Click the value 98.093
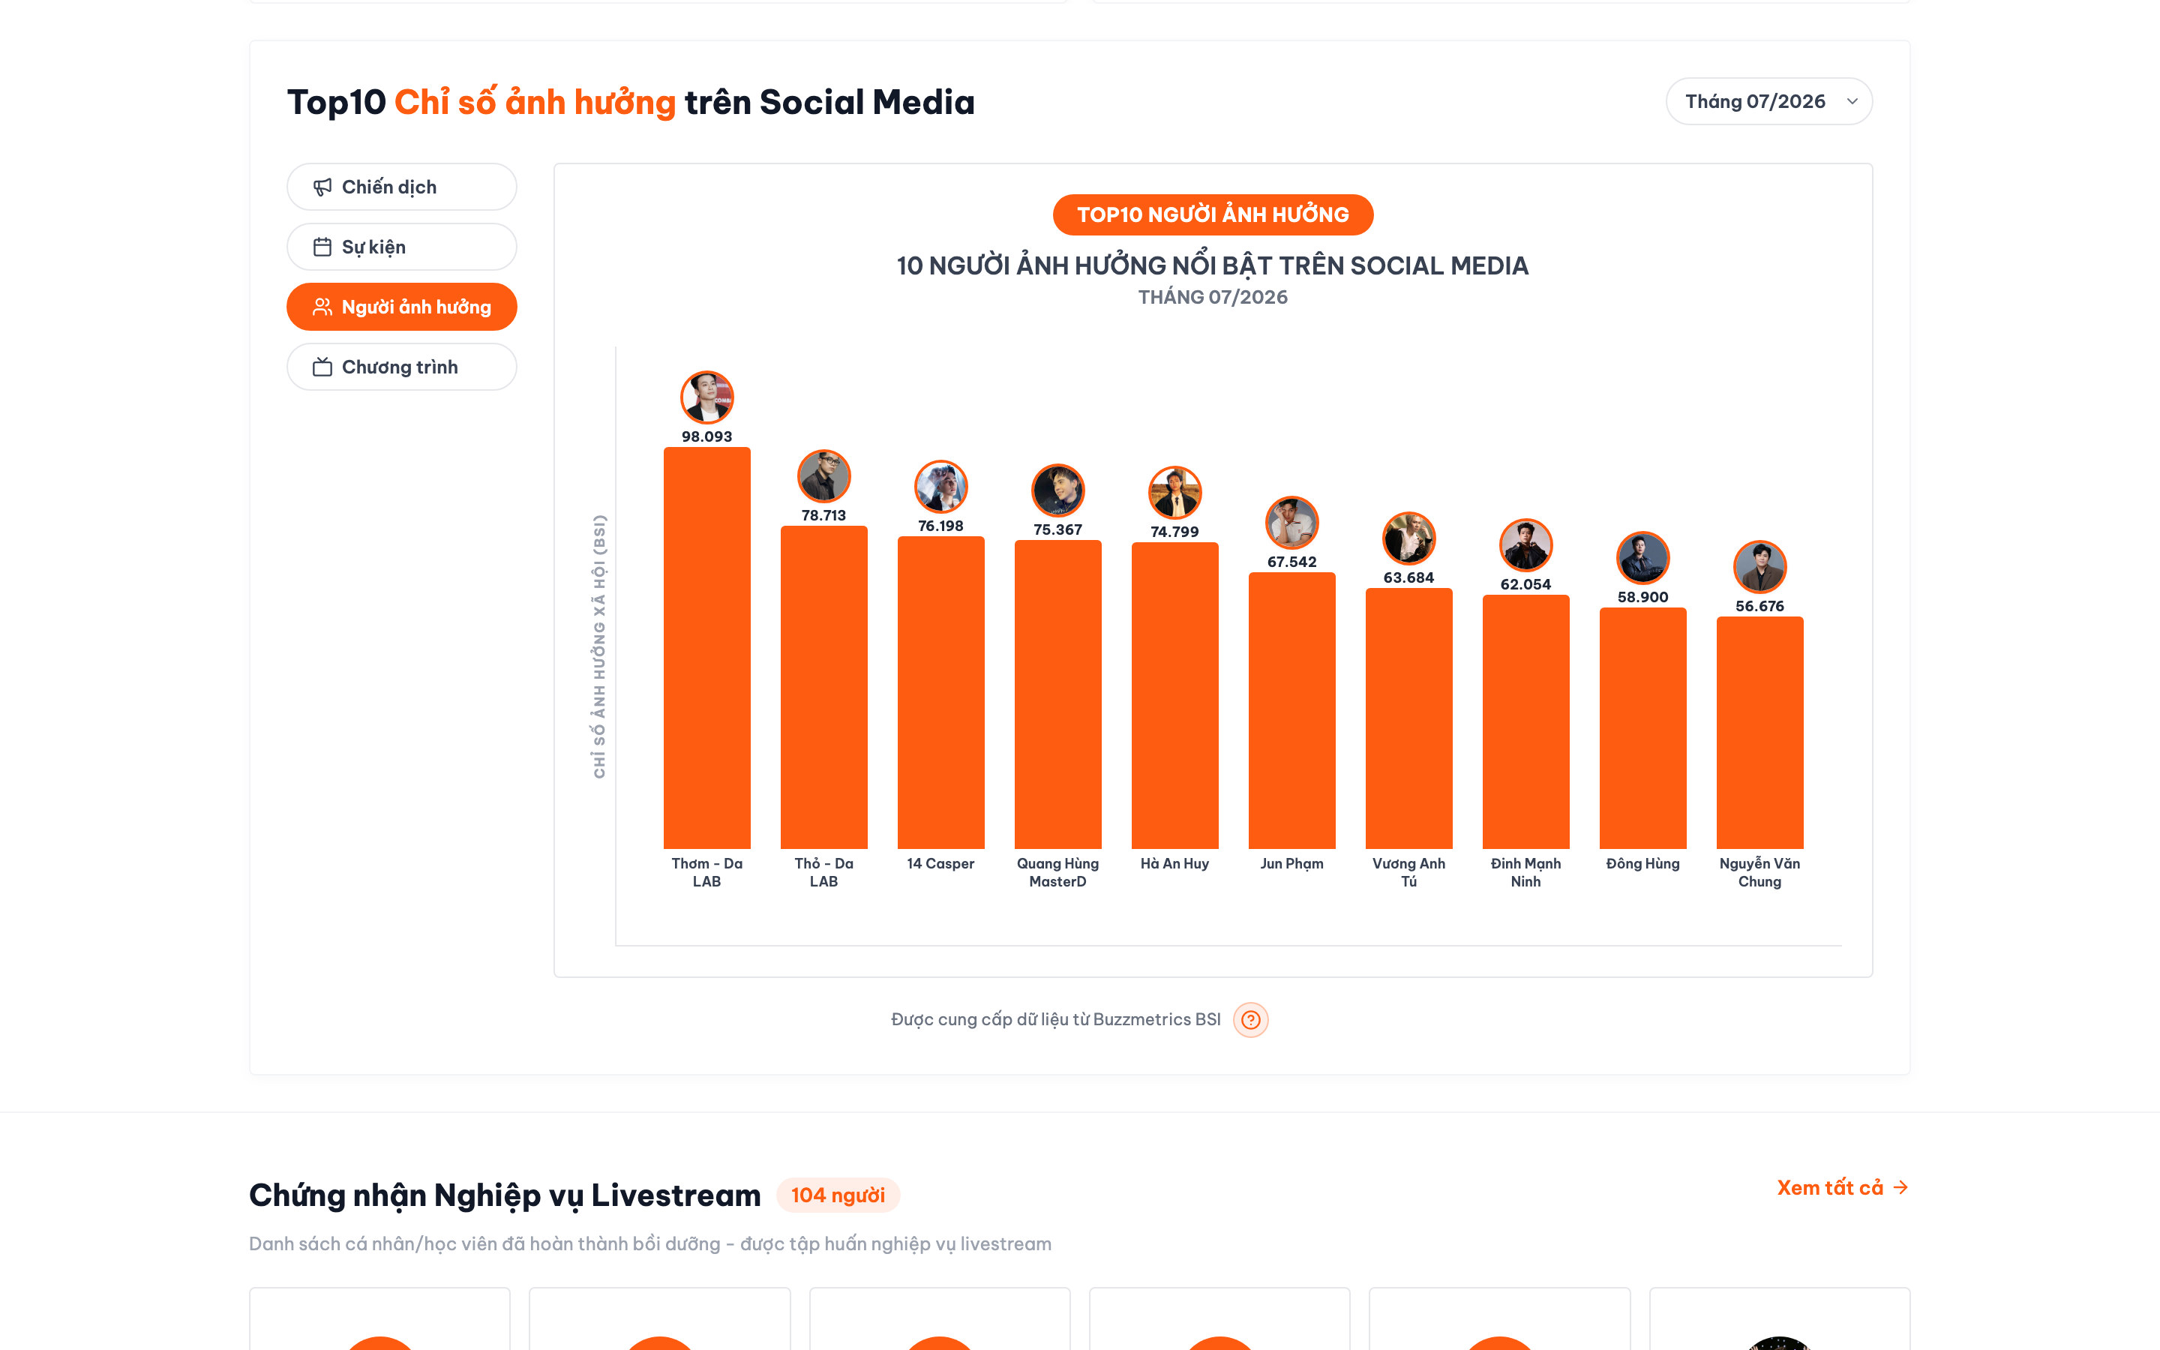The width and height of the screenshot is (2160, 1350). [x=707, y=436]
